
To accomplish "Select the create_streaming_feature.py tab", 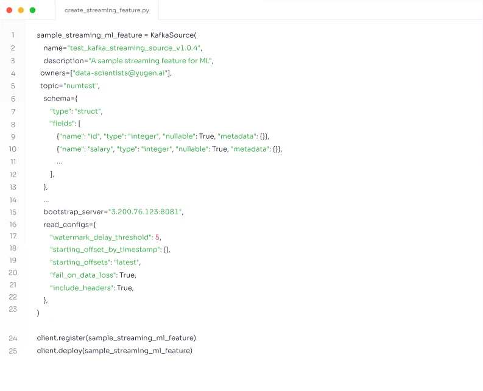I will click(106, 10).
